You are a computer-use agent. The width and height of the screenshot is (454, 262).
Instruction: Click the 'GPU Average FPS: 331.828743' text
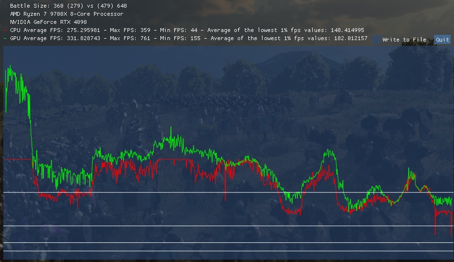click(x=55, y=38)
